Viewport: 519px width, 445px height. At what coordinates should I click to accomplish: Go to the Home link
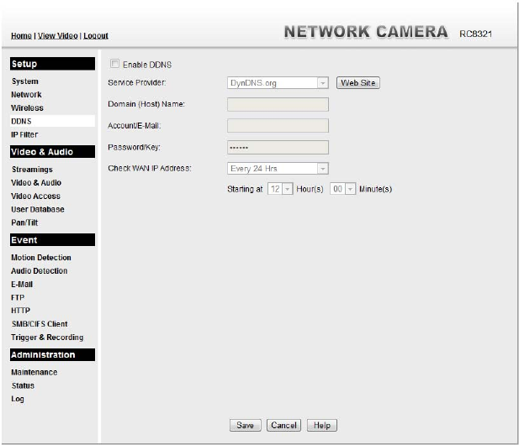click(21, 35)
